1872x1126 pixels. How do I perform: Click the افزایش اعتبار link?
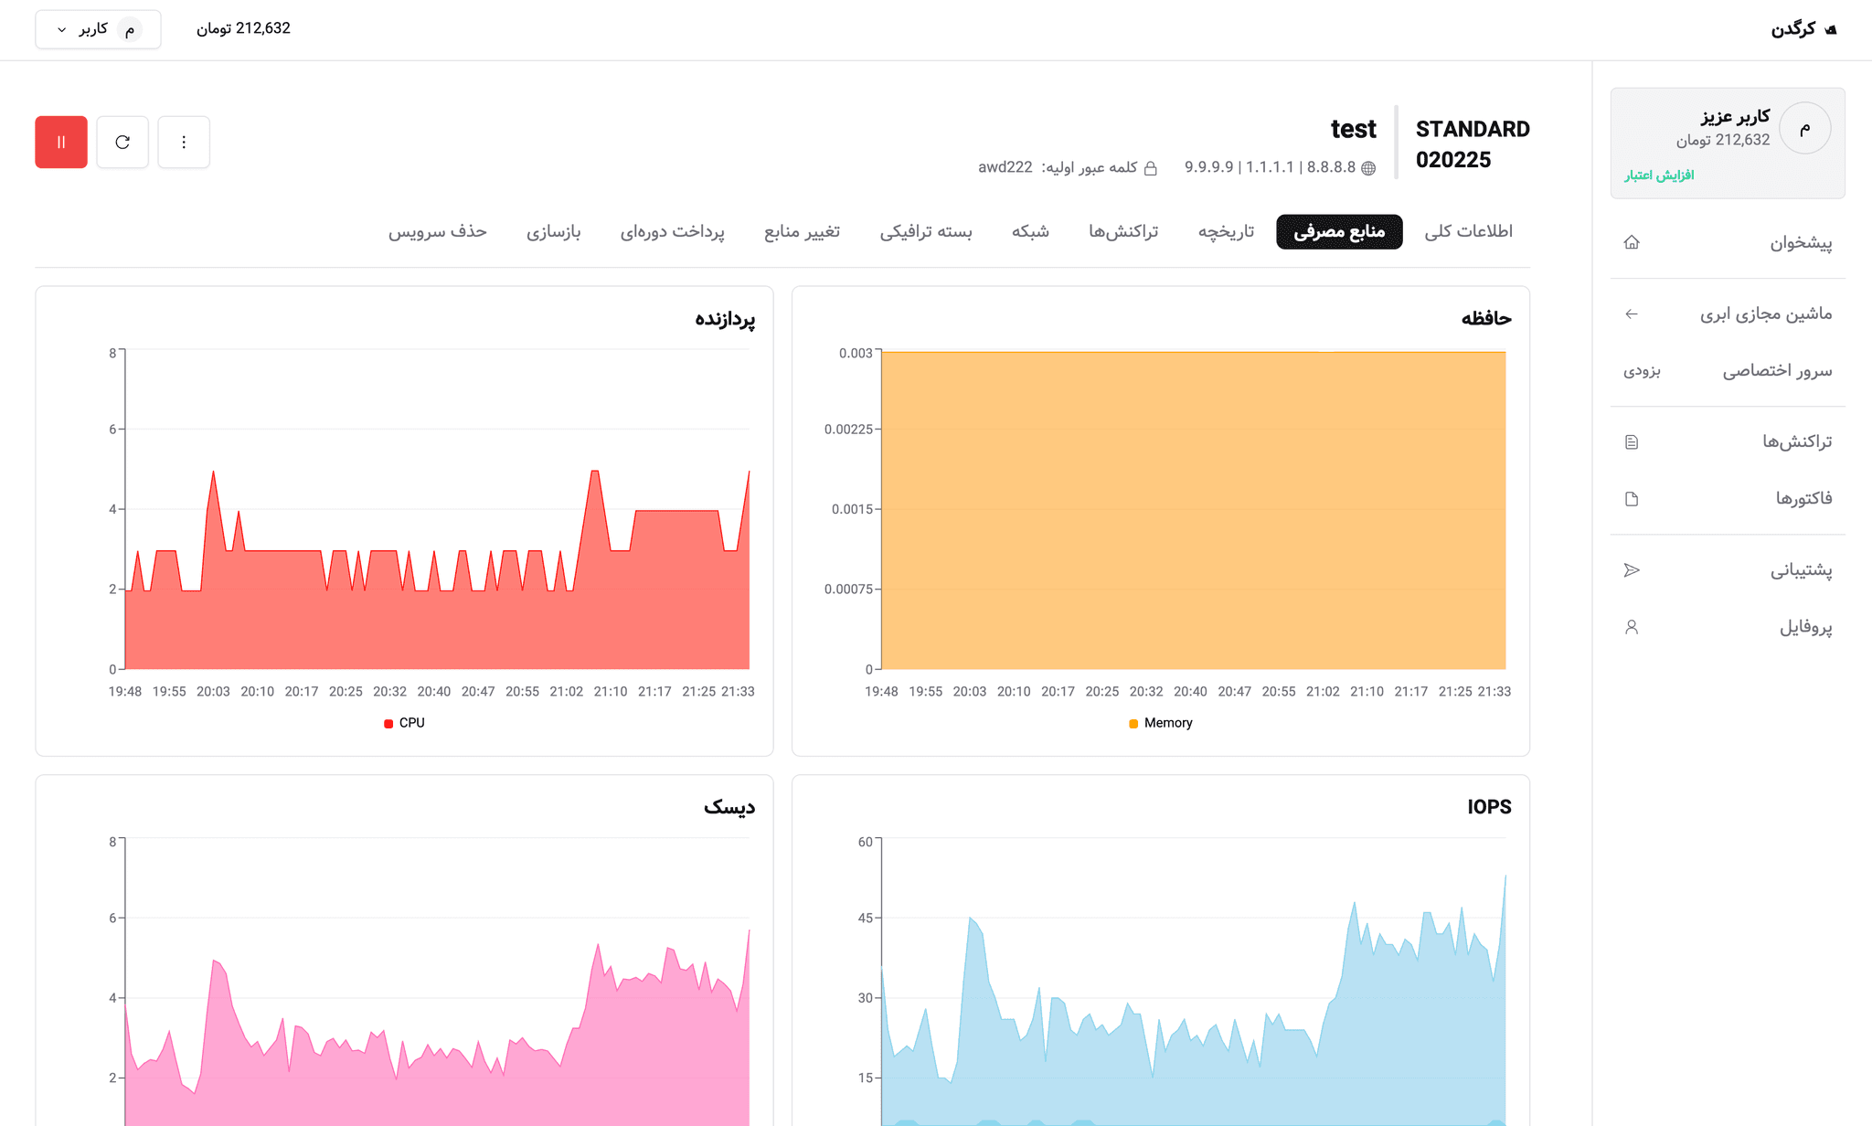click(1659, 175)
